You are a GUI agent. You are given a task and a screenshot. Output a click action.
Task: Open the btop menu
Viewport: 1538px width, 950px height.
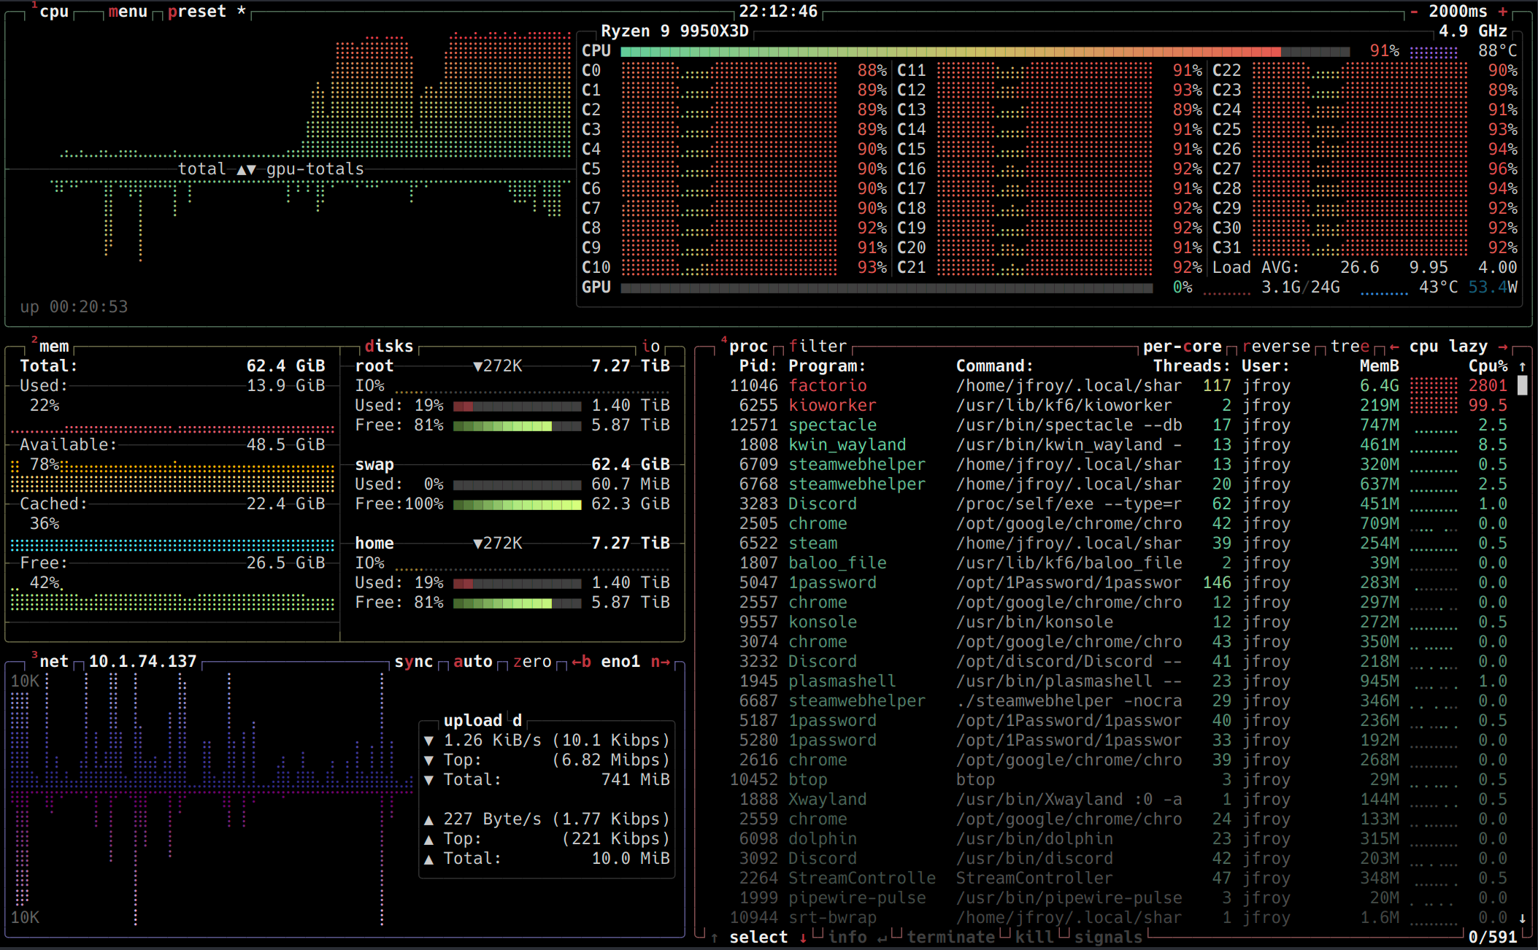click(x=128, y=12)
